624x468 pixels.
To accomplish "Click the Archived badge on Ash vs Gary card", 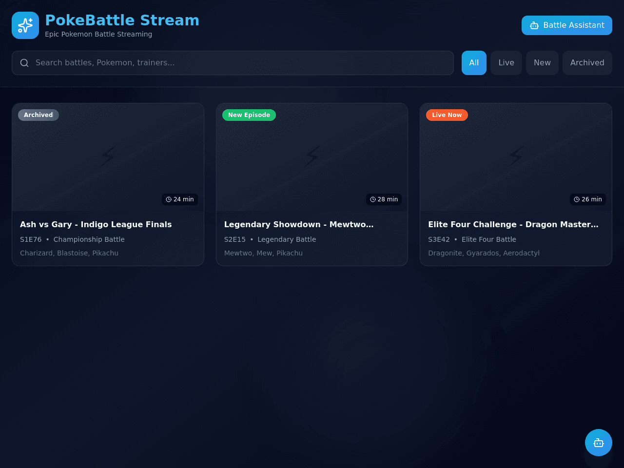I will coord(39,115).
